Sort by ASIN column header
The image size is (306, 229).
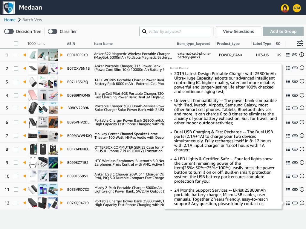[71, 44]
